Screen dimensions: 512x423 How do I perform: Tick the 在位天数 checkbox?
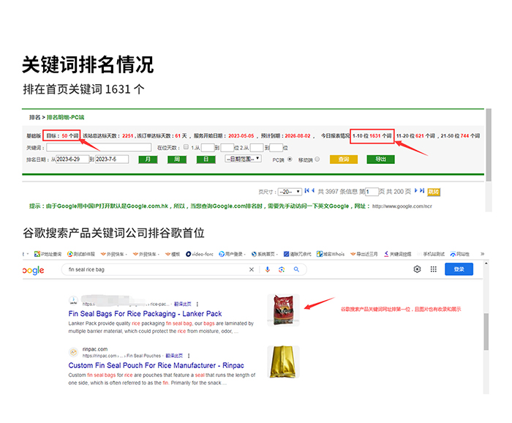186,147
